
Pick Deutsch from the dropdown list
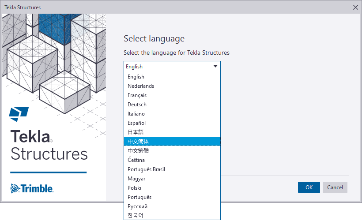172,104
